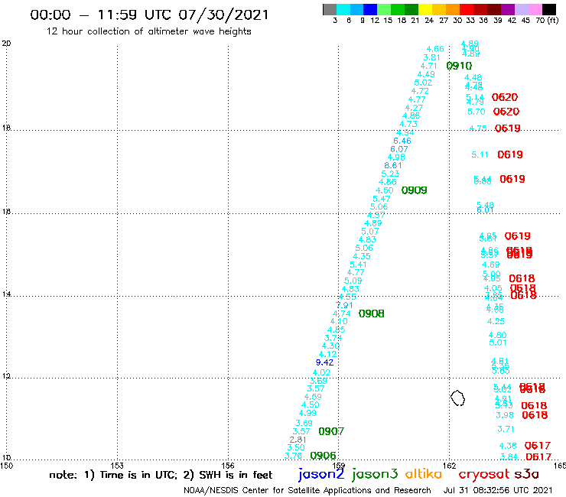Pick the purple legend swatch
The height and width of the screenshot is (497, 566).
(508, 9)
